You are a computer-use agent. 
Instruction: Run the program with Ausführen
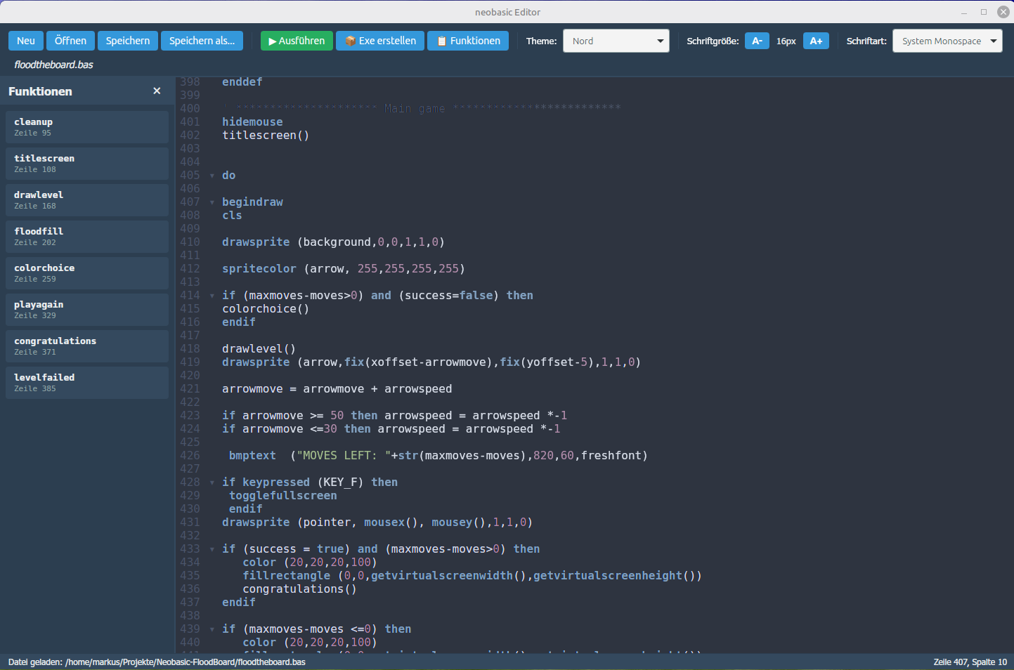(x=297, y=41)
